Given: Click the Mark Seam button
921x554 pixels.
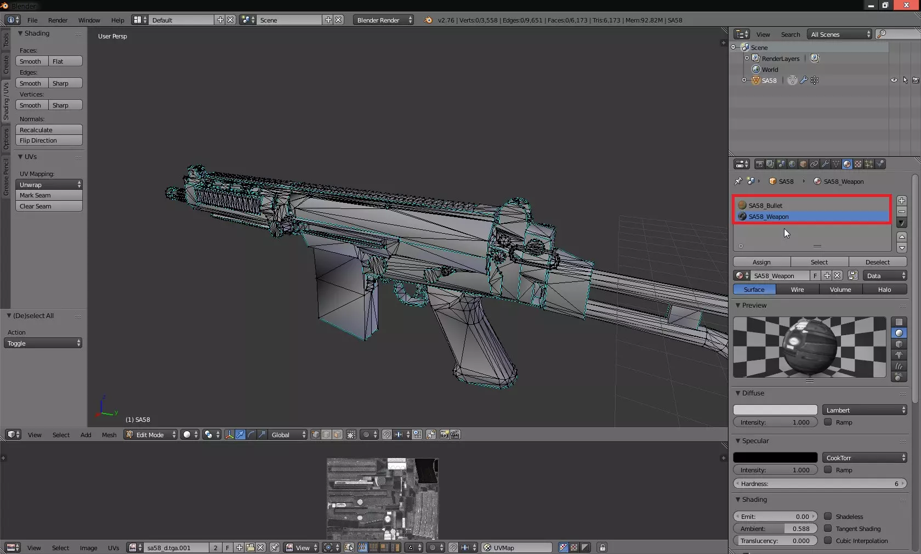Looking at the screenshot, I should 49,195.
